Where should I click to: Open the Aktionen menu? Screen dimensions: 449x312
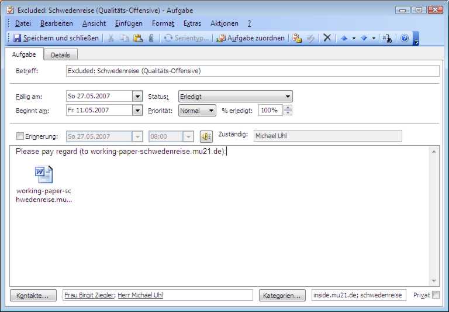pyautogui.click(x=224, y=23)
